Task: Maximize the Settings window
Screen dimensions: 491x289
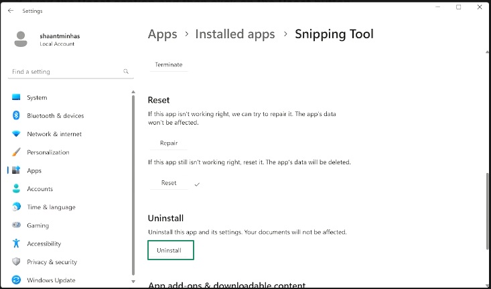Action: coord(459,7)
